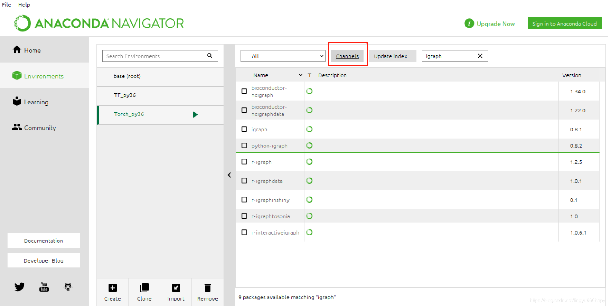Click the Home house icon
The image size is (608, 306).
coord(17,50)
